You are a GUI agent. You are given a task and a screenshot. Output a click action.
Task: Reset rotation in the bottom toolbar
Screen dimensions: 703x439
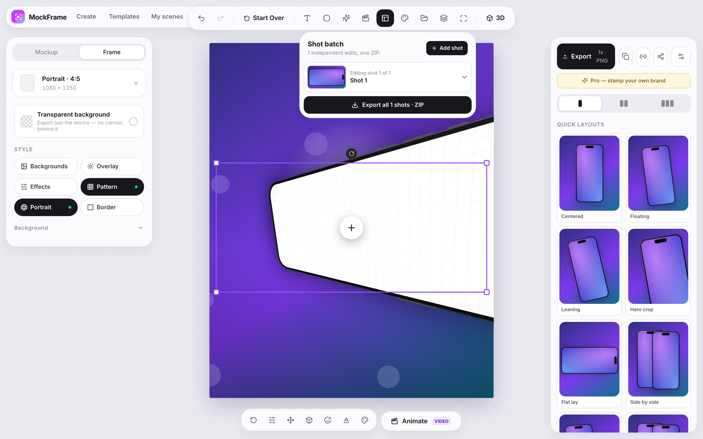254,420
